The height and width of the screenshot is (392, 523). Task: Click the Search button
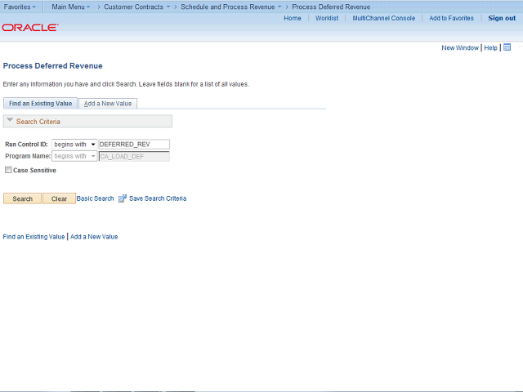coord(22,198)
